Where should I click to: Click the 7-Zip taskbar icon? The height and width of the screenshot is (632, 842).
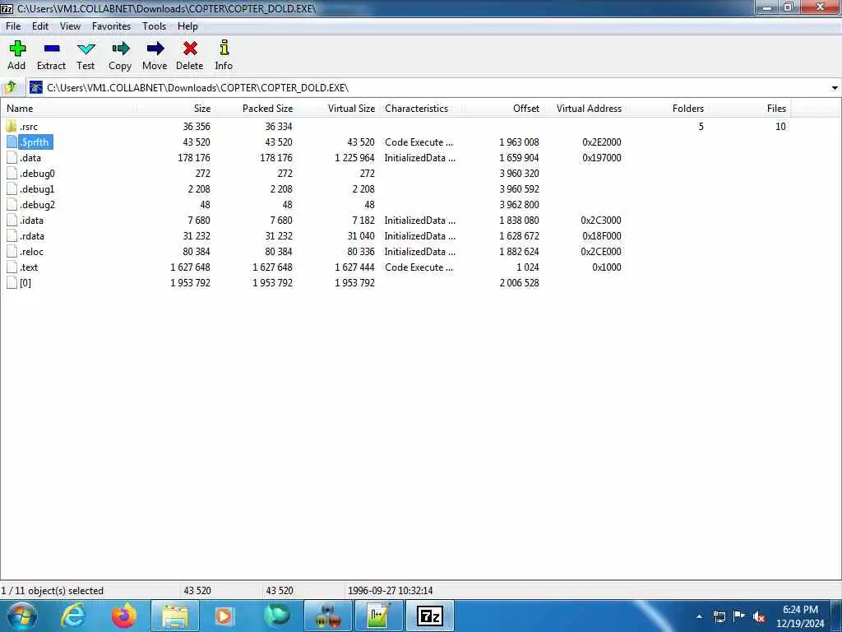430,616
